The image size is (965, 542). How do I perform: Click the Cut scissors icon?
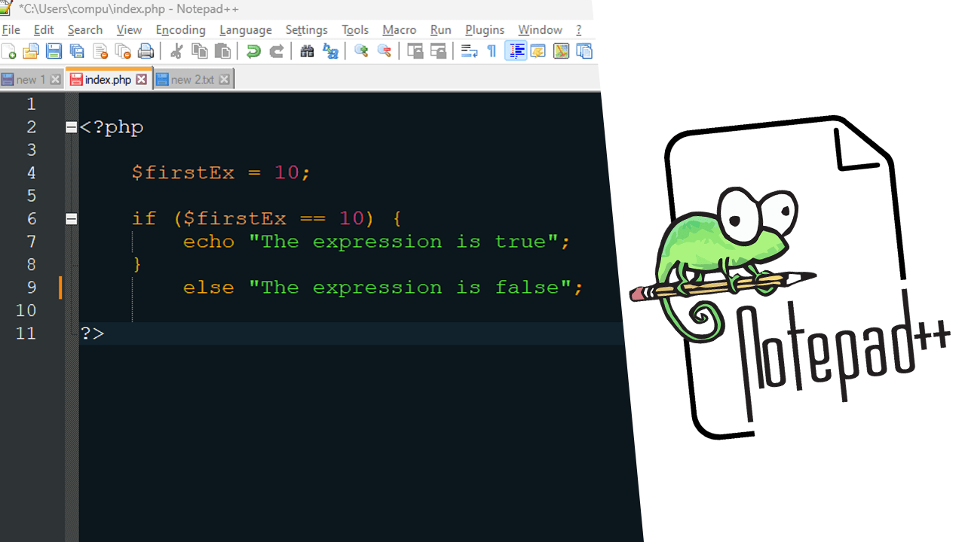click(x=176, y=51)
